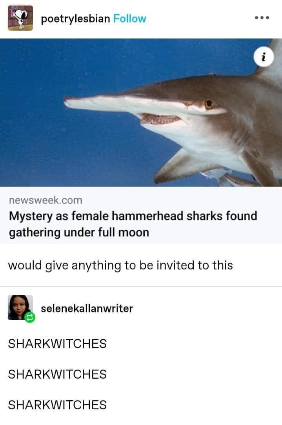Click the first SHARKWITCHES line
The height and width of the screenshot is (425, 282).
click(x=57, y=343)
